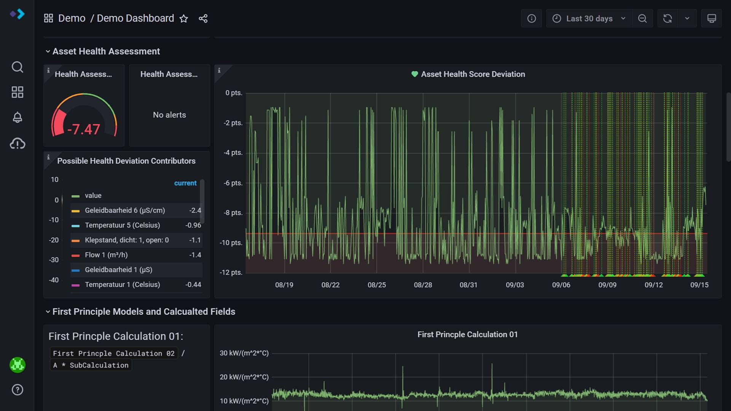Open dashboards grid icon in sidebar

click(17, 92)
